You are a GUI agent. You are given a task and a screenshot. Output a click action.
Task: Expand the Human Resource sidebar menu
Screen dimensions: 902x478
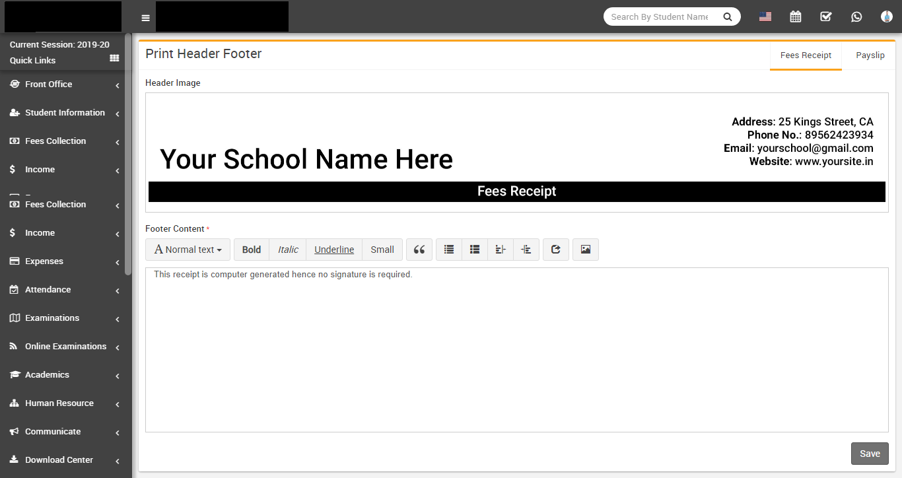coord(59,403)
